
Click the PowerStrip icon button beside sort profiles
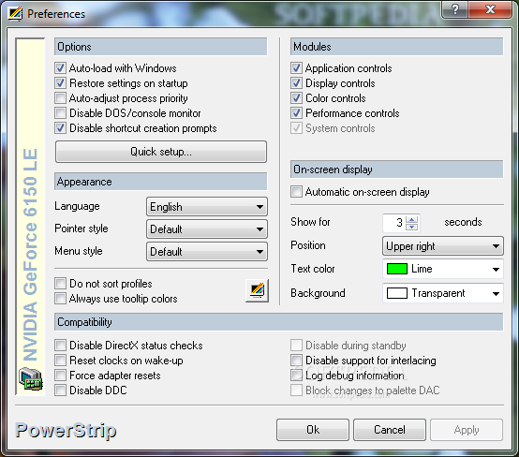pos(257,290)
